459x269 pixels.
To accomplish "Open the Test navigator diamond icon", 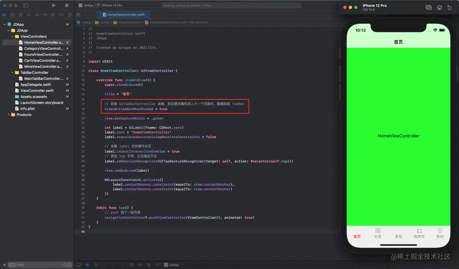I will pyautogui.click(x=45, y=15).
